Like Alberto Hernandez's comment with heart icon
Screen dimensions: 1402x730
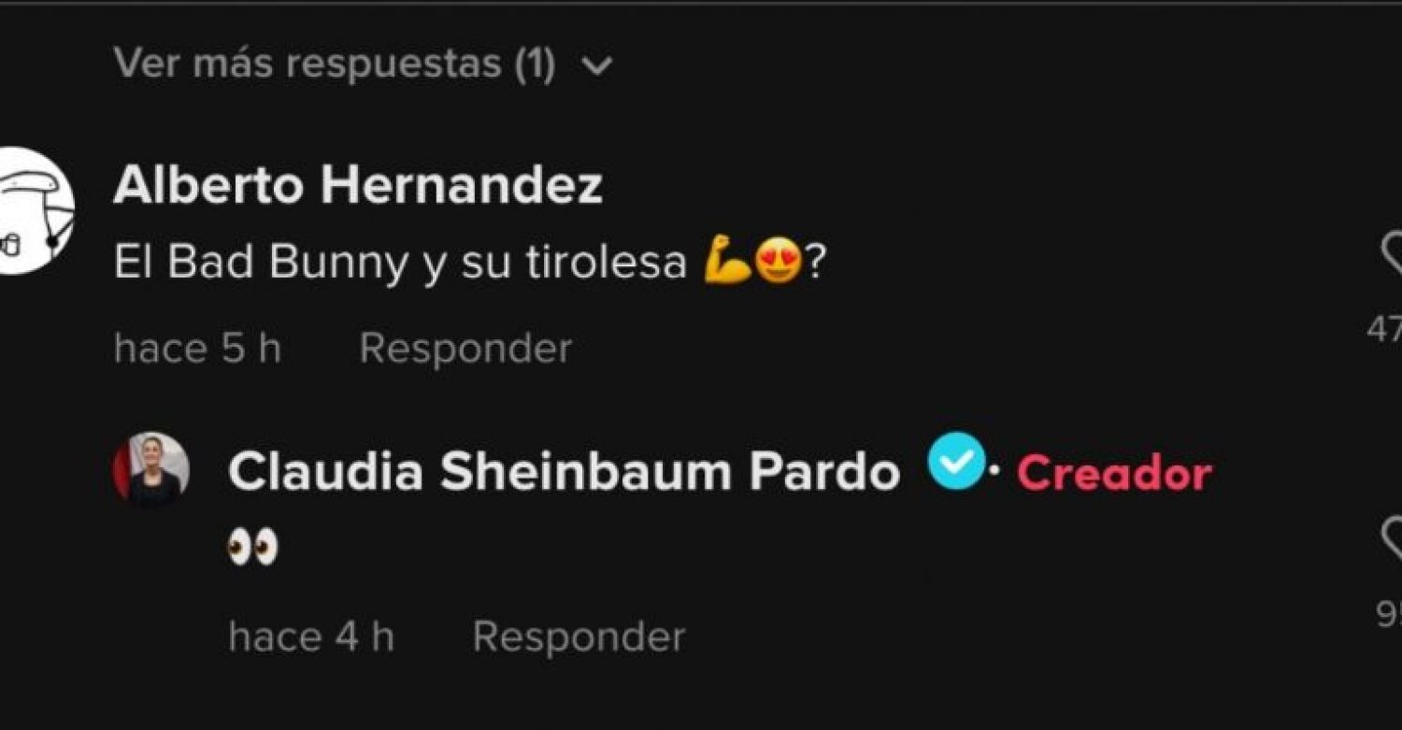click(x=1391, y=254)
